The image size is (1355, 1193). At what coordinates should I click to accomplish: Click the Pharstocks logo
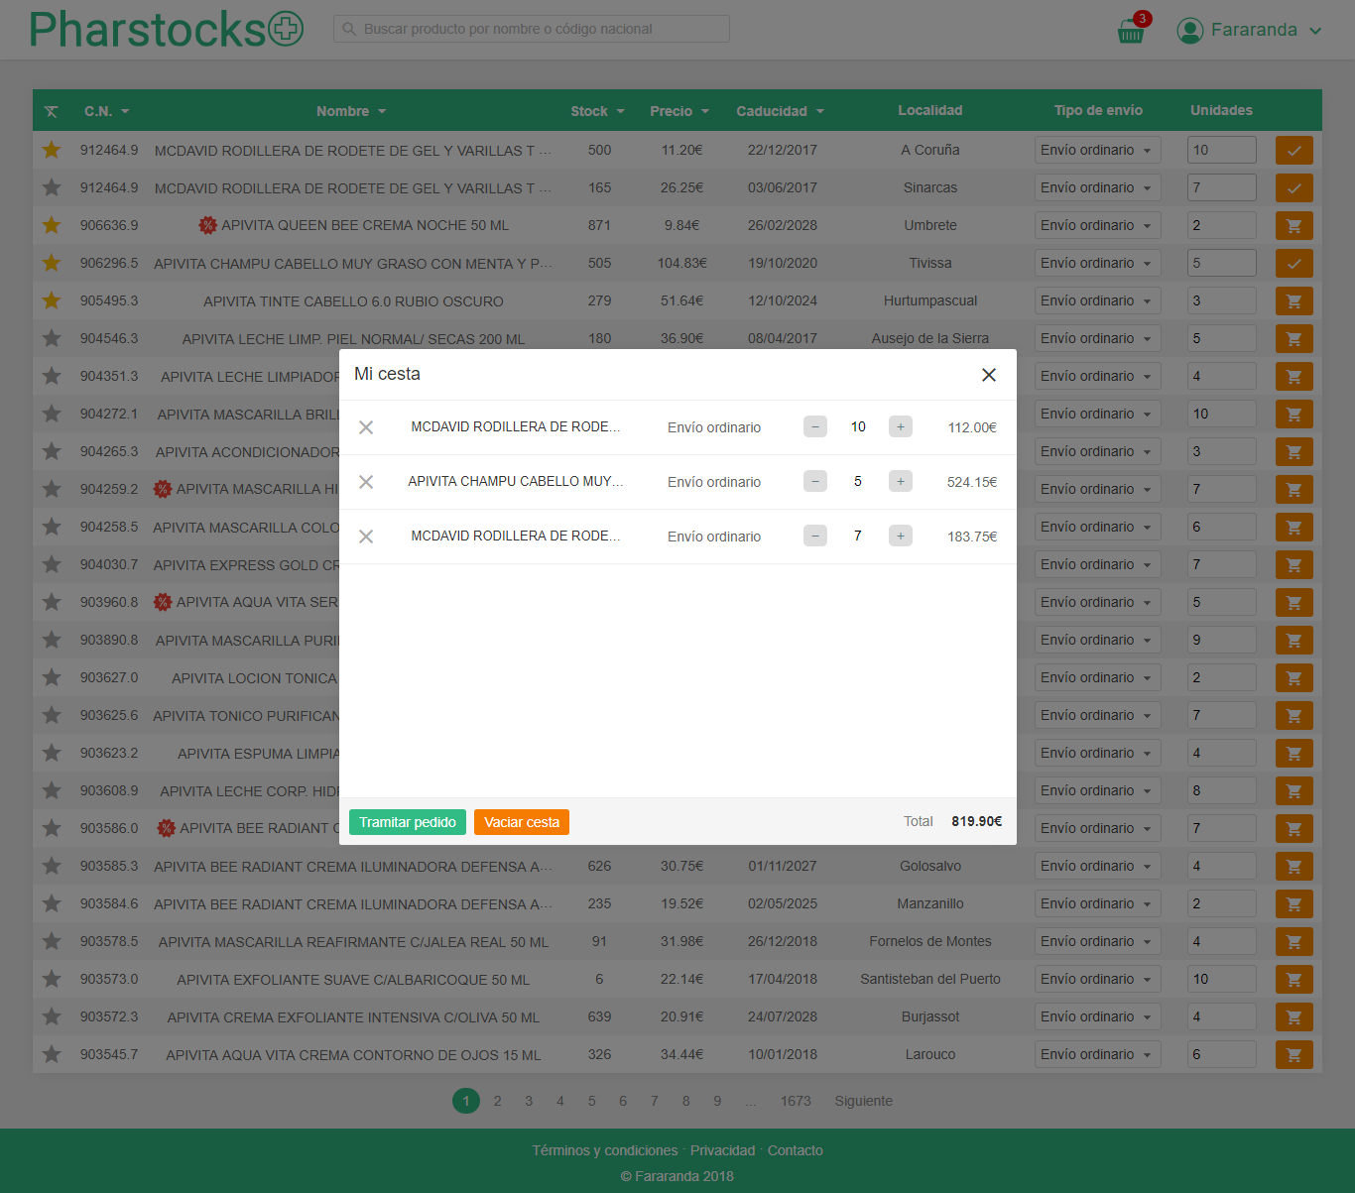166,30
